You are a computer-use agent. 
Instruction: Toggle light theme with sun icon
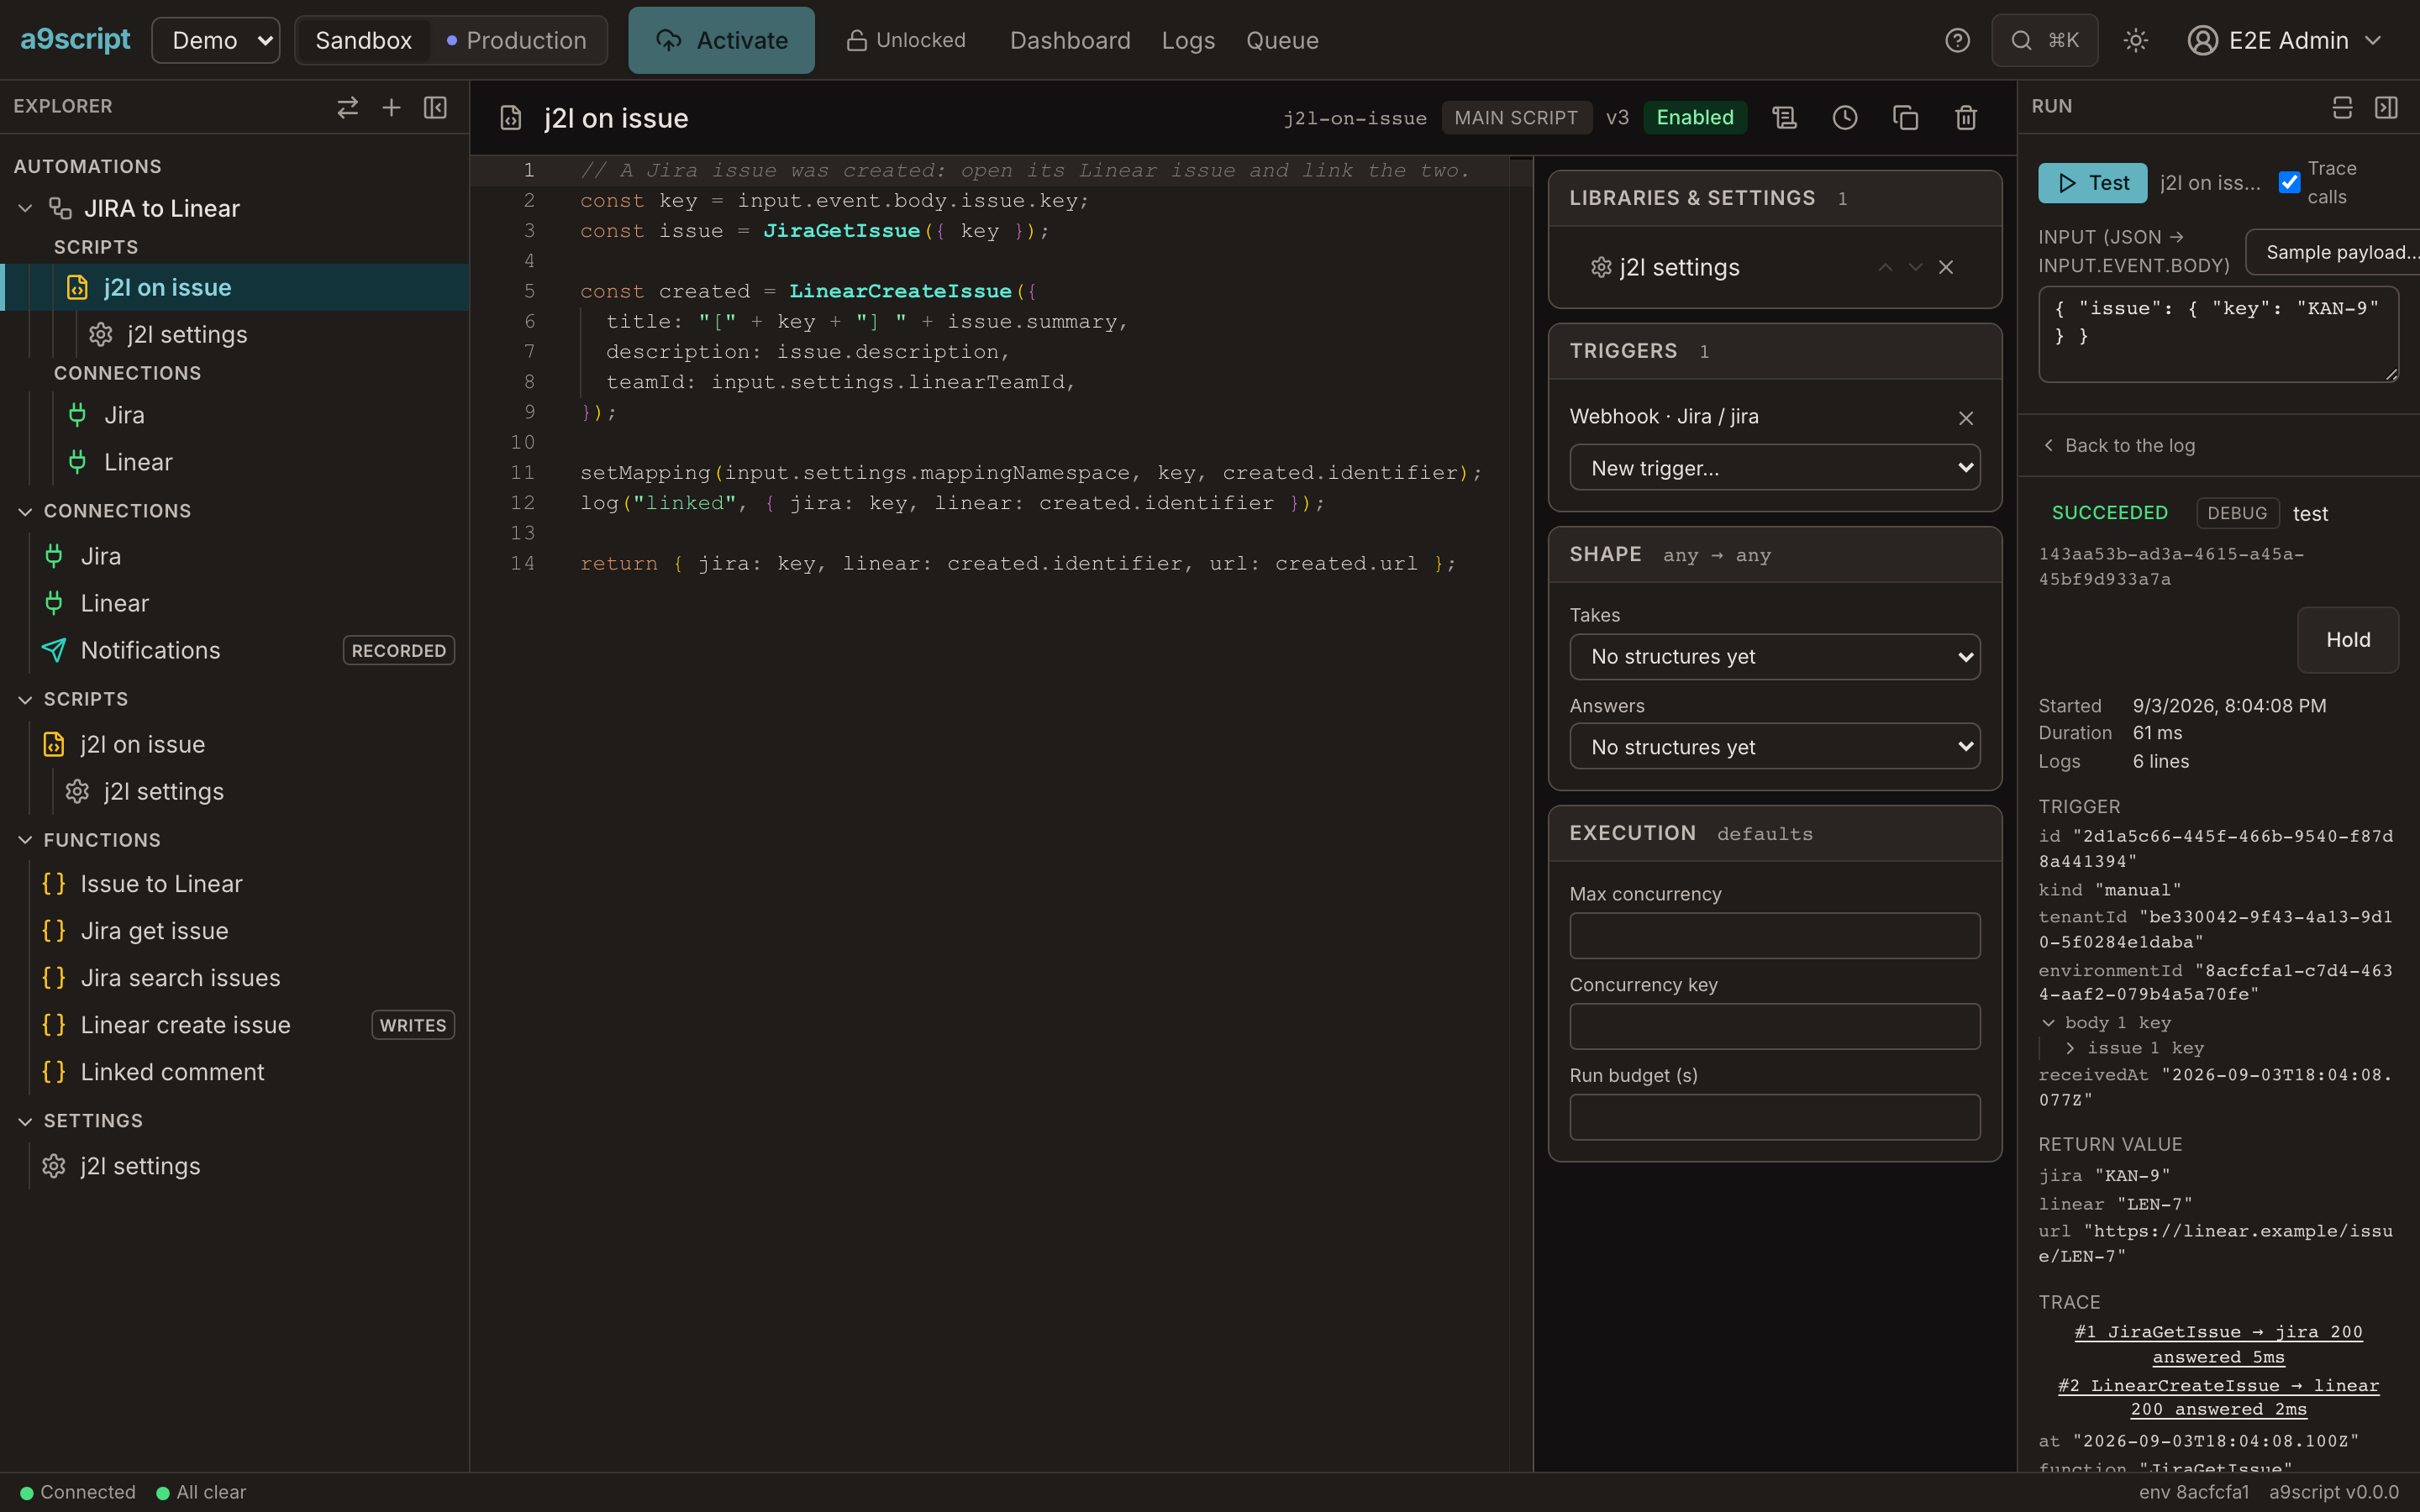click(2135, 40)
